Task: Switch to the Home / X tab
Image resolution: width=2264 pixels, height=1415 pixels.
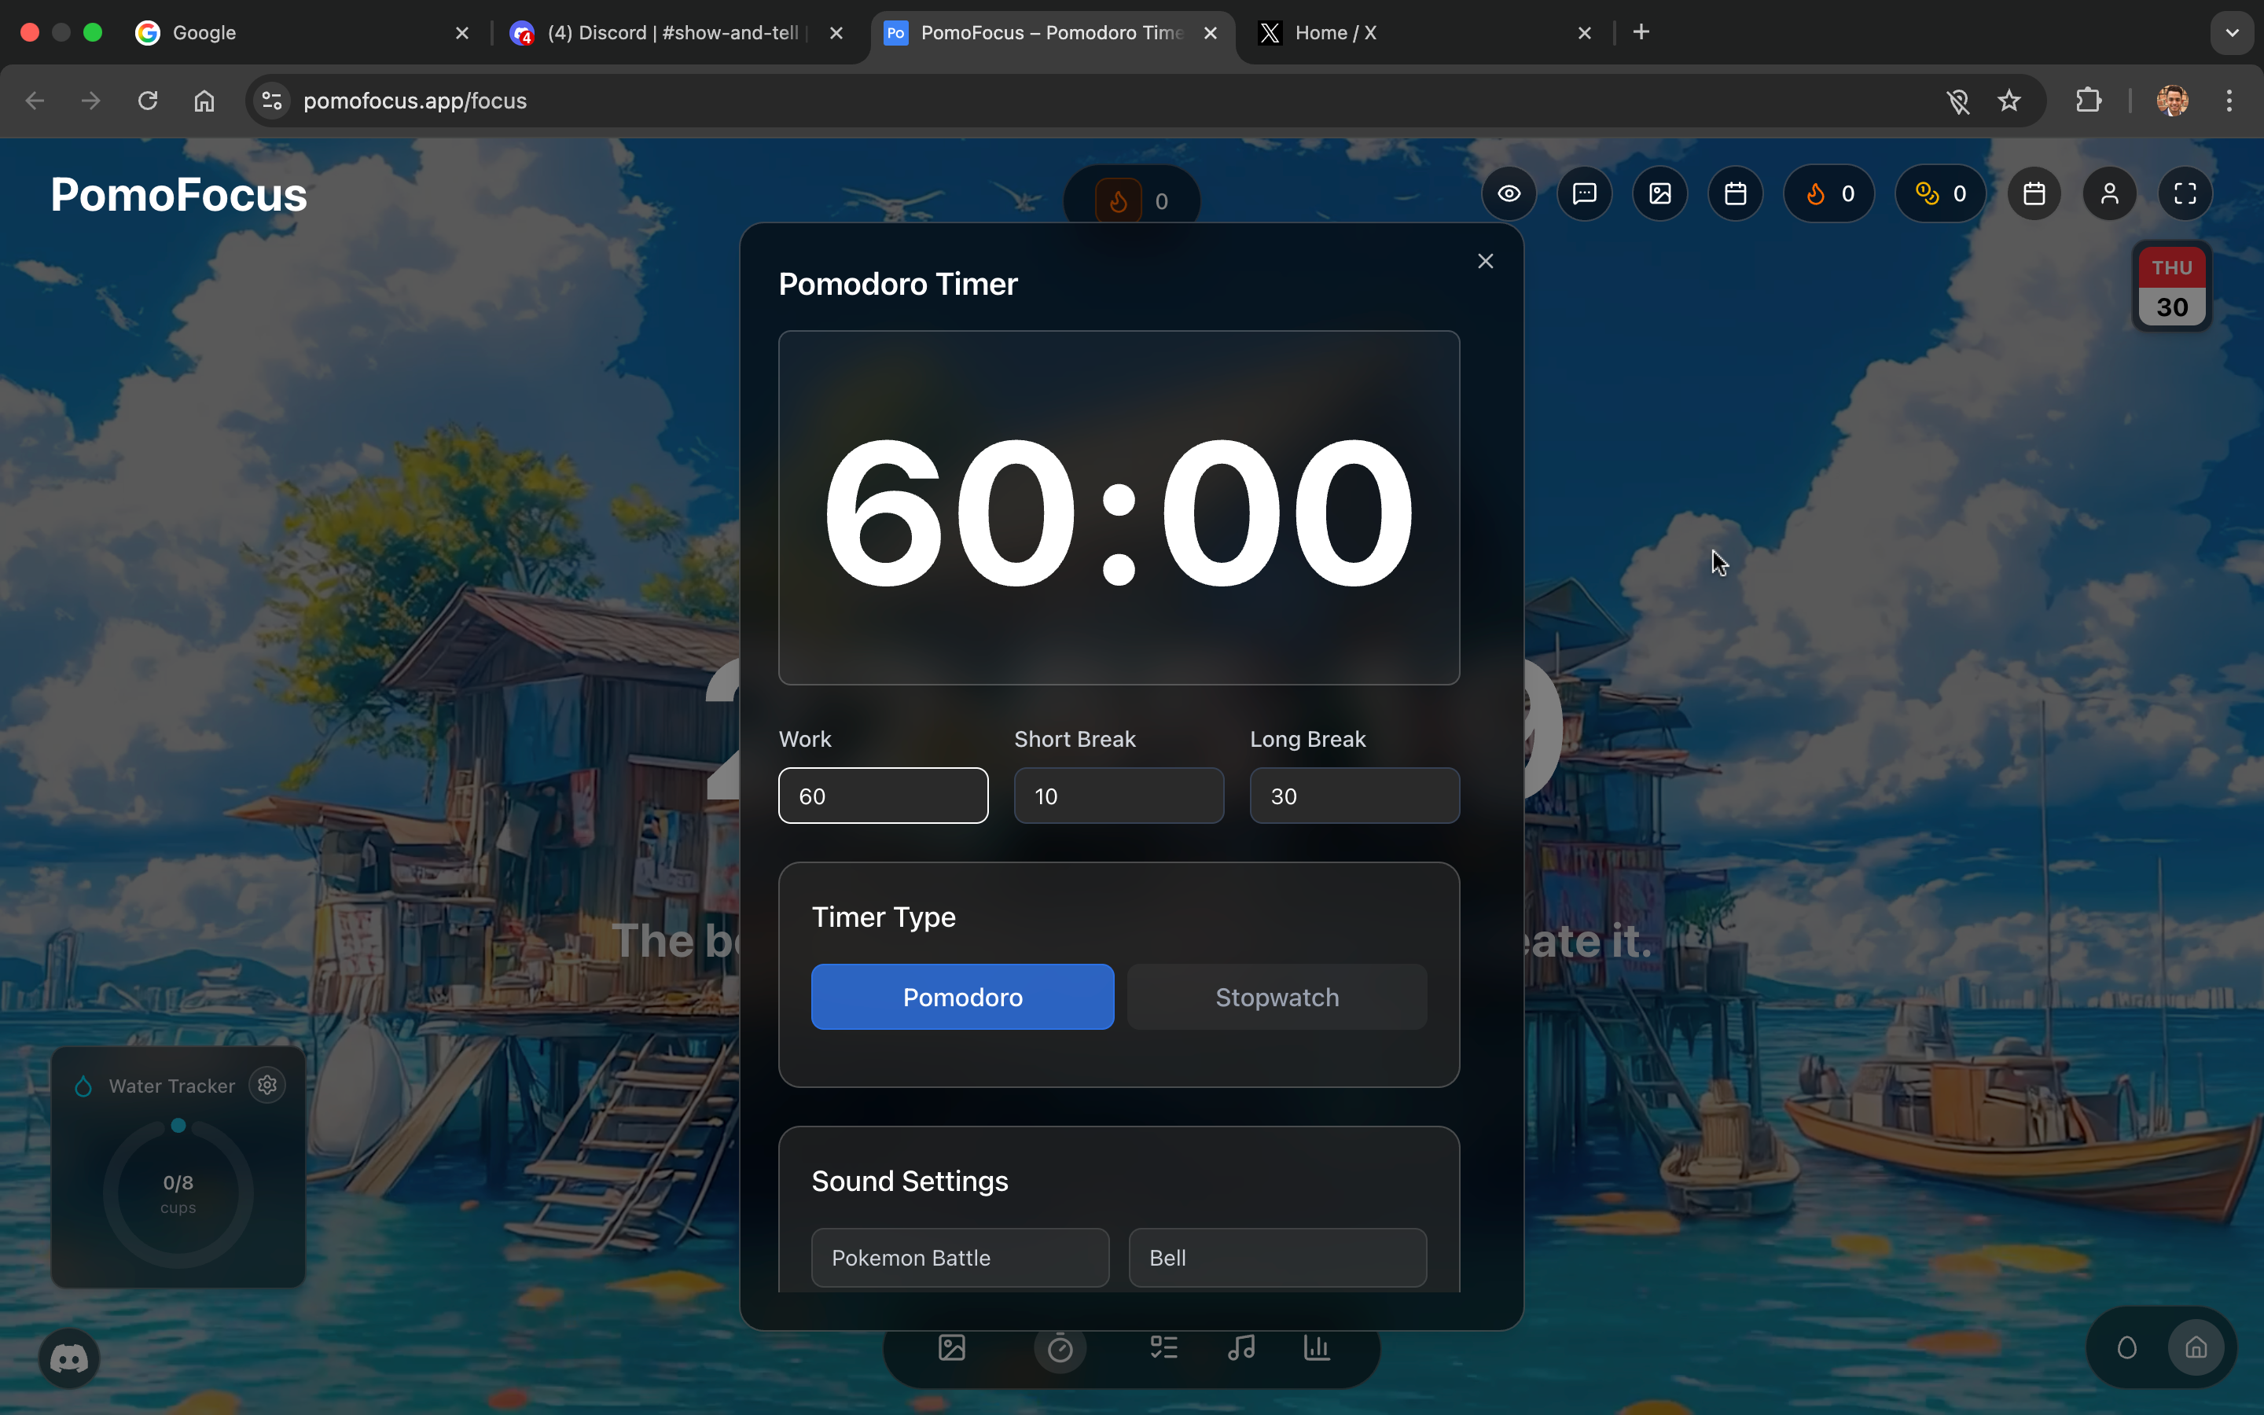Action: coord(1334,33)
